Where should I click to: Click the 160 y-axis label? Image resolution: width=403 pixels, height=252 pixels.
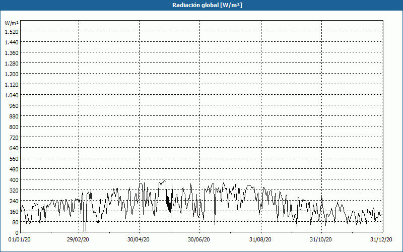[14, 212]
